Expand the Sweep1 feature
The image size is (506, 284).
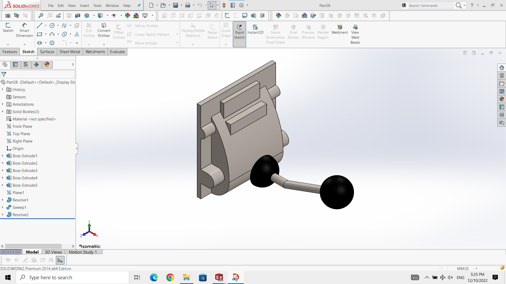pos(3,207)
